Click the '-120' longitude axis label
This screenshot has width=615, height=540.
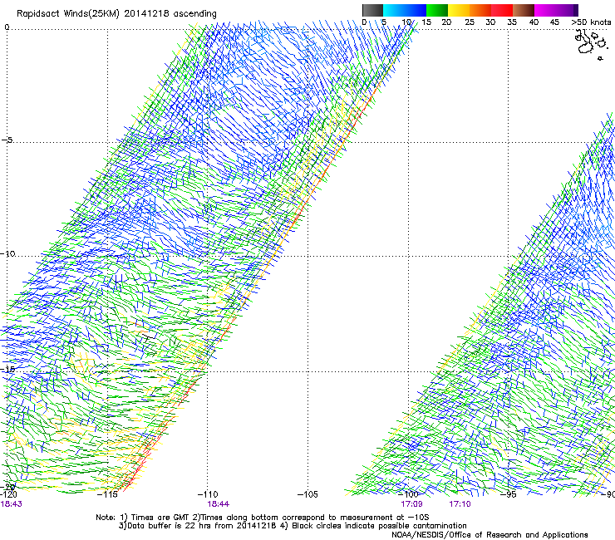pyautogui.click(x=8, y=494)
